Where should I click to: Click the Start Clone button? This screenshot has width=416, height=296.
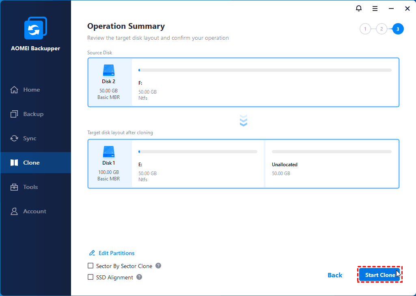click(x=379, y=275)
